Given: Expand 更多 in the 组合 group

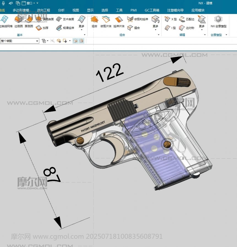Looking at the screenshot, I should pyautogui.click(x=156, y=23).
